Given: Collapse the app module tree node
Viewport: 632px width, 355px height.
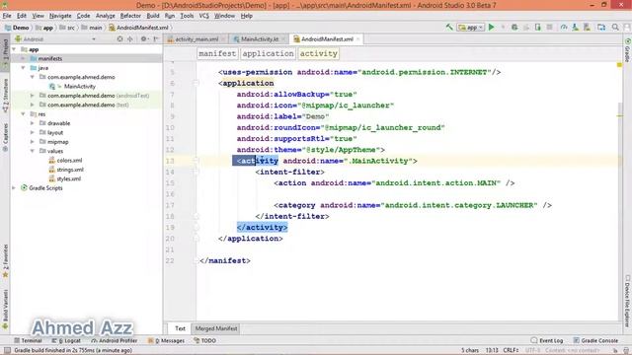Looking at the screenshot, I should click(x=15, y=49).
